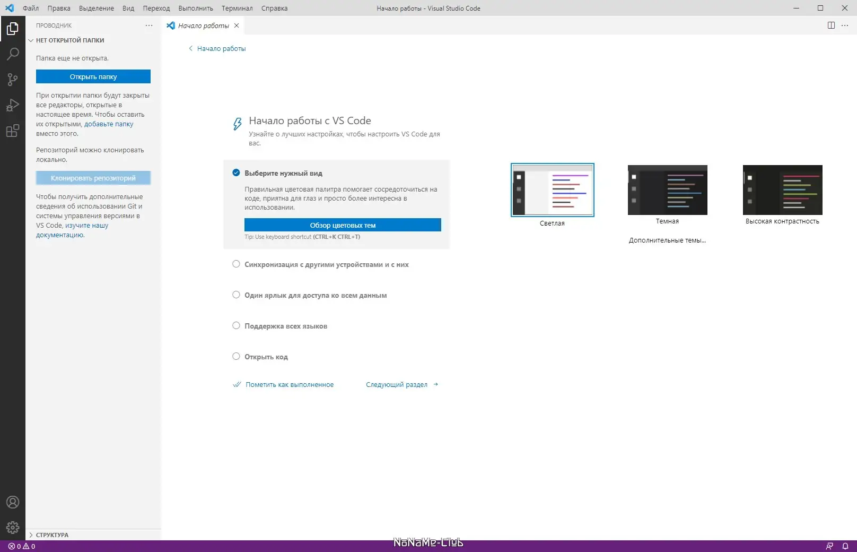Image resolution: width=857 pixels, height=552 pixels.
Task: Follow the добавьте папку link
Action: tap(109, 124)
